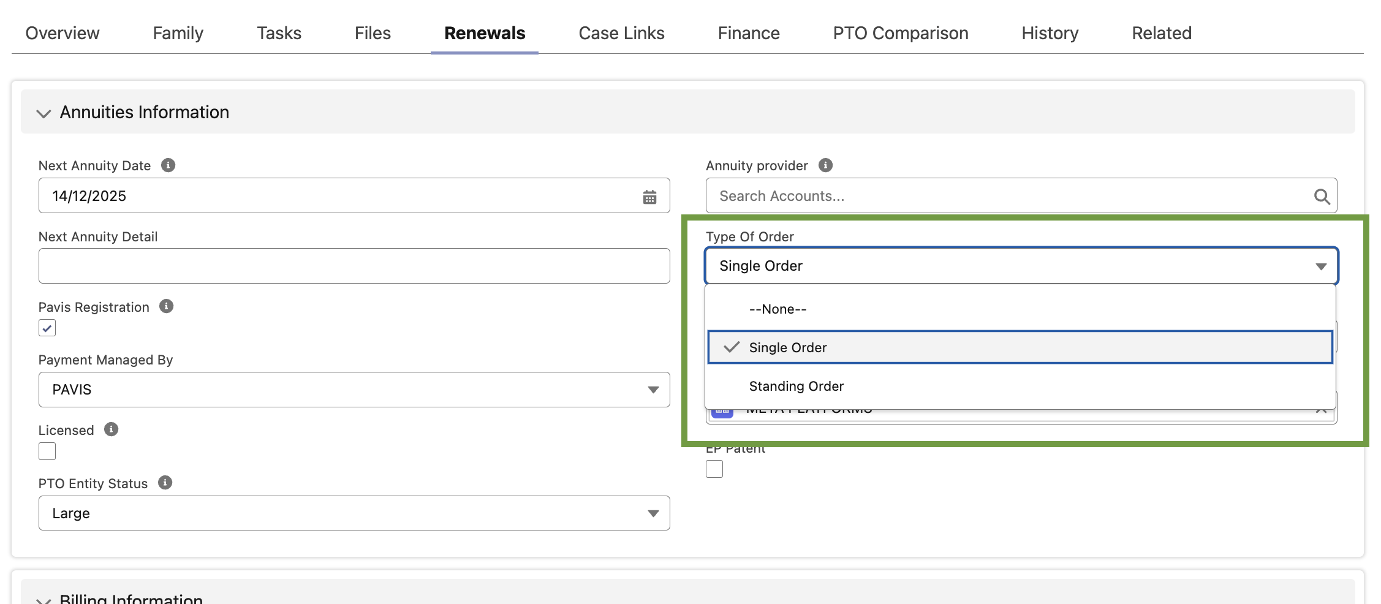Click info icon beside Next Annuity Date

(x=168, y=165)
